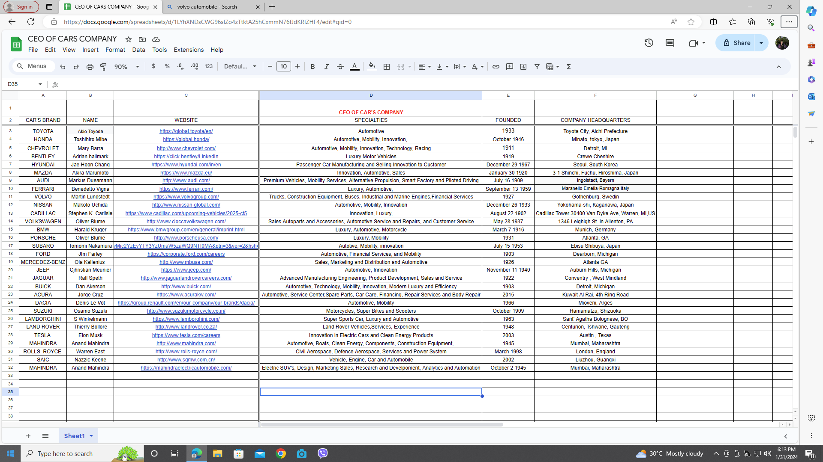Click the paint format icon
Image resolution: width=823 pixels, height=462 pixels.
(103, 67)
